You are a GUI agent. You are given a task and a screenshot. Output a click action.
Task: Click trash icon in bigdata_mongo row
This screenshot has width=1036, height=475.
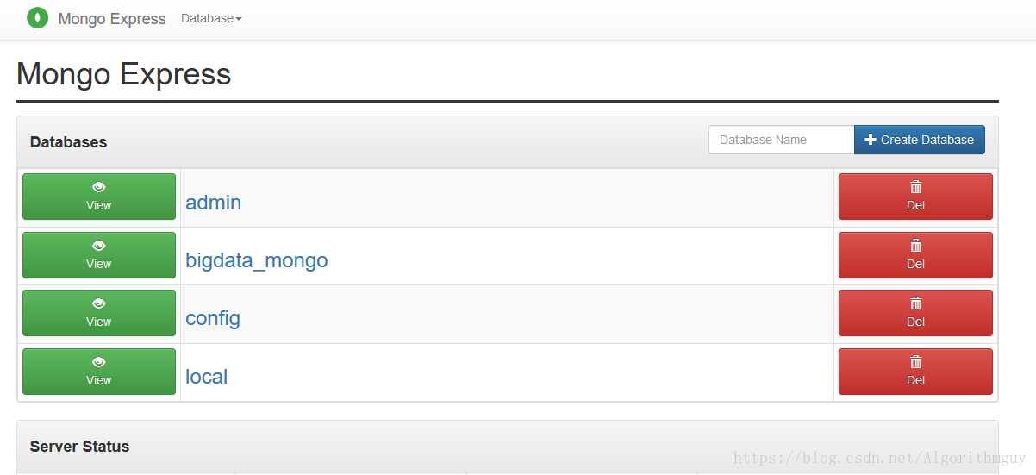[915, 246]
